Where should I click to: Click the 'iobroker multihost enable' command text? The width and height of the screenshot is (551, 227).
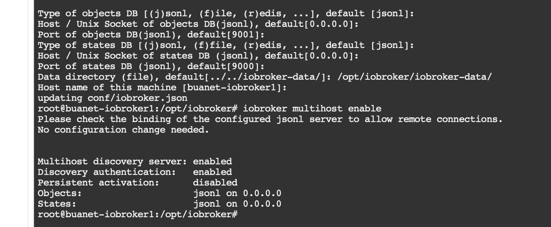[x=312, y=109]
